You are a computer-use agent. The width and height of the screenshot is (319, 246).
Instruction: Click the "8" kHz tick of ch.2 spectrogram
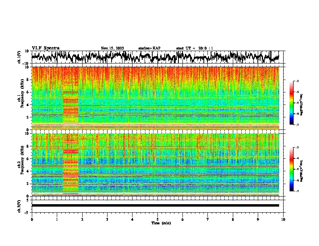28,146
